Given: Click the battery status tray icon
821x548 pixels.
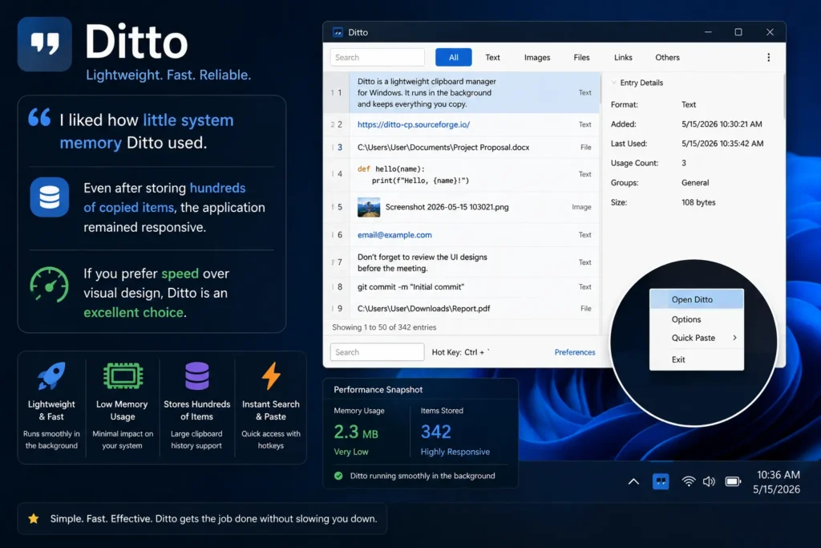Looking at the screenshot, I should pyautogui.click(x=733, y=481).
